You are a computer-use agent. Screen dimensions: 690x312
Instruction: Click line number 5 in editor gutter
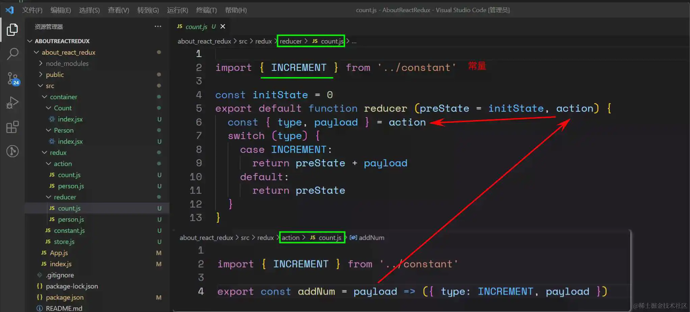pyautogui.click(x=199, y=108)
